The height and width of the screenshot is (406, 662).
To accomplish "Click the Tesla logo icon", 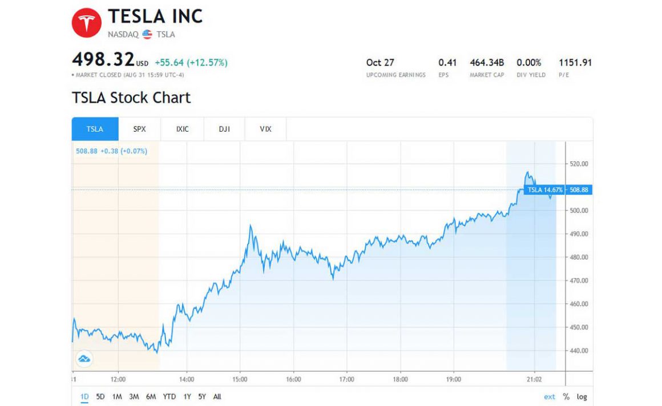I will [87, 19].
